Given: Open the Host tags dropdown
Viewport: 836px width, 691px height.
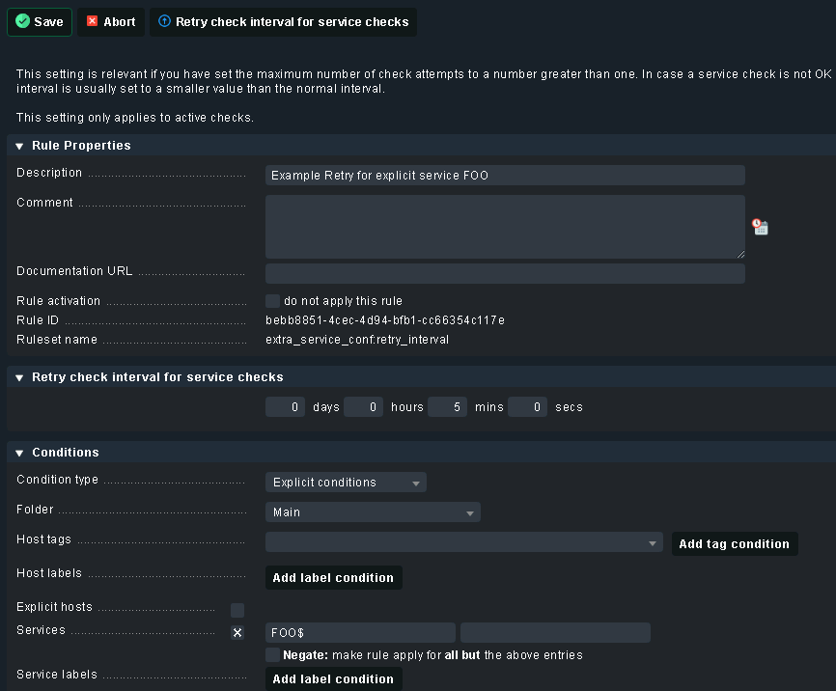Looking at the screenshot, I should (463, 543).
